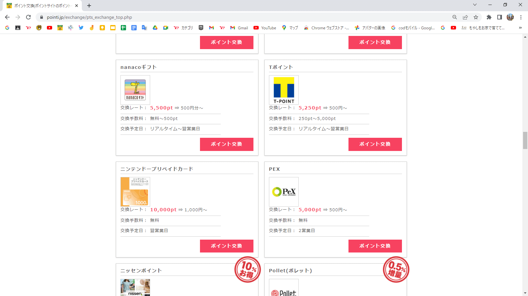Image resolution: width=528 pixels, height=296 pixels.
Task: Open the Google Translate bookmark
Action: [x=145, y=28]
